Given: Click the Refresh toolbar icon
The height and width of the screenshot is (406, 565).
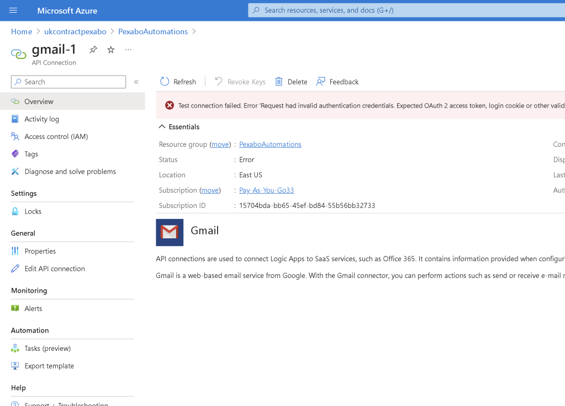Looking at the screenshot, I should (x=165, y=82).
